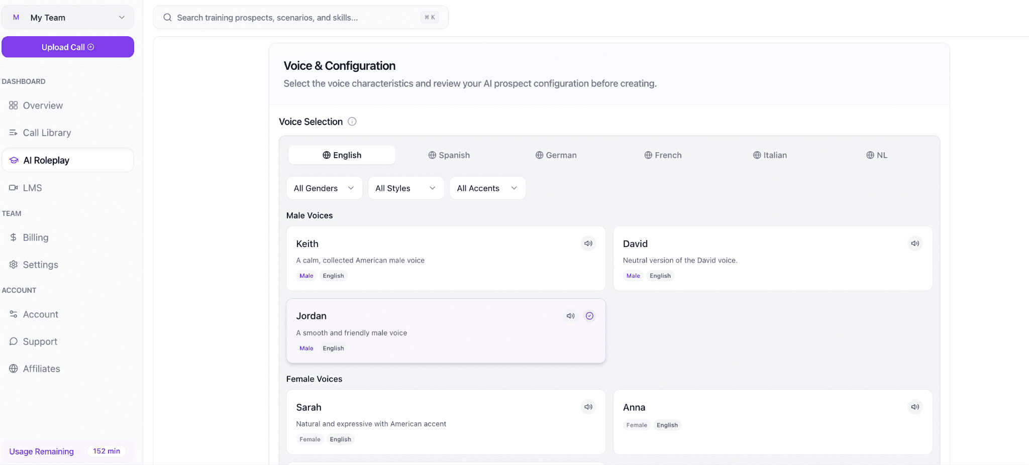Select the German language tab
Image resolution: width=1029 pixels, height=465 pixels.
tap(556, 155)
